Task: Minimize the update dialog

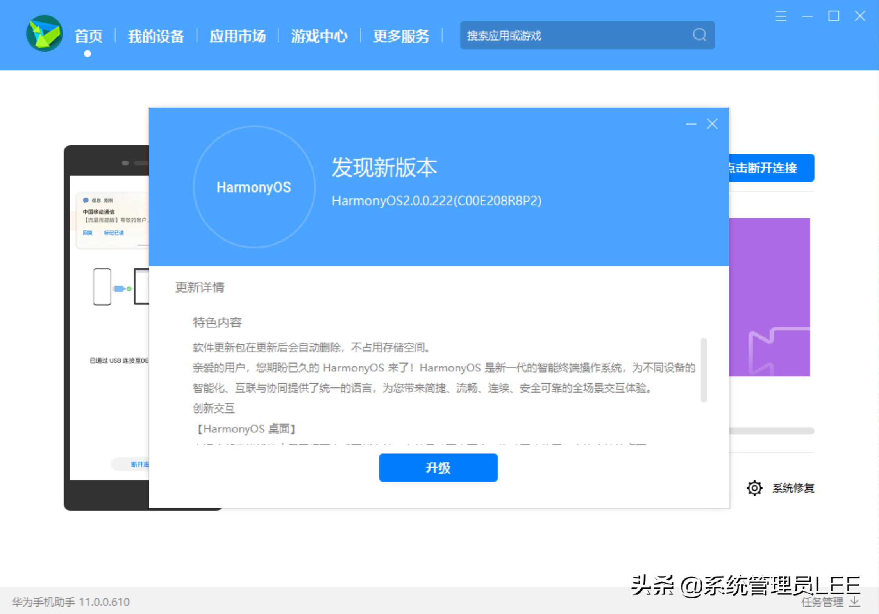Action: pos(691,124)
